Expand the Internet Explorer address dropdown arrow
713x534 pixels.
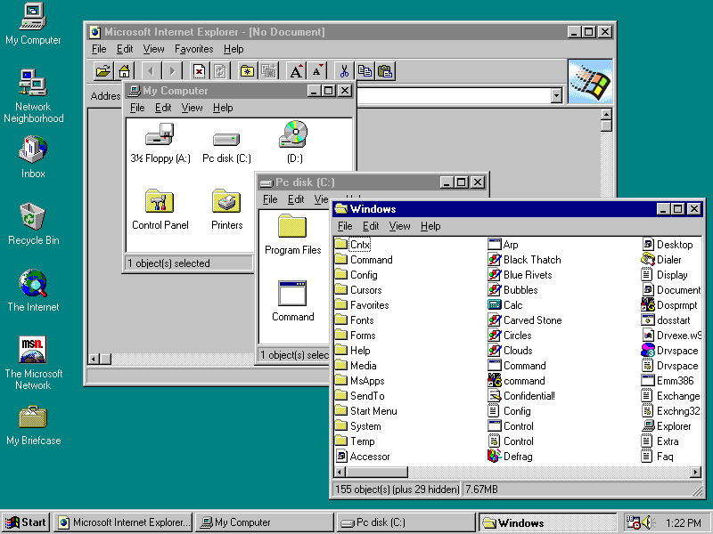tap(556, 95)
